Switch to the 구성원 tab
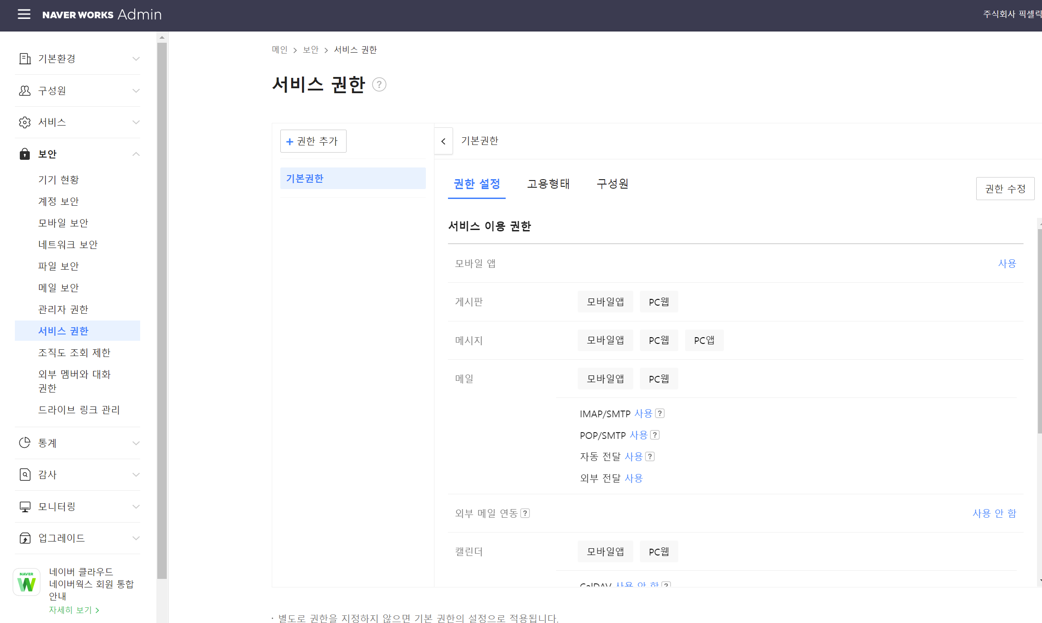 point(612,184)
